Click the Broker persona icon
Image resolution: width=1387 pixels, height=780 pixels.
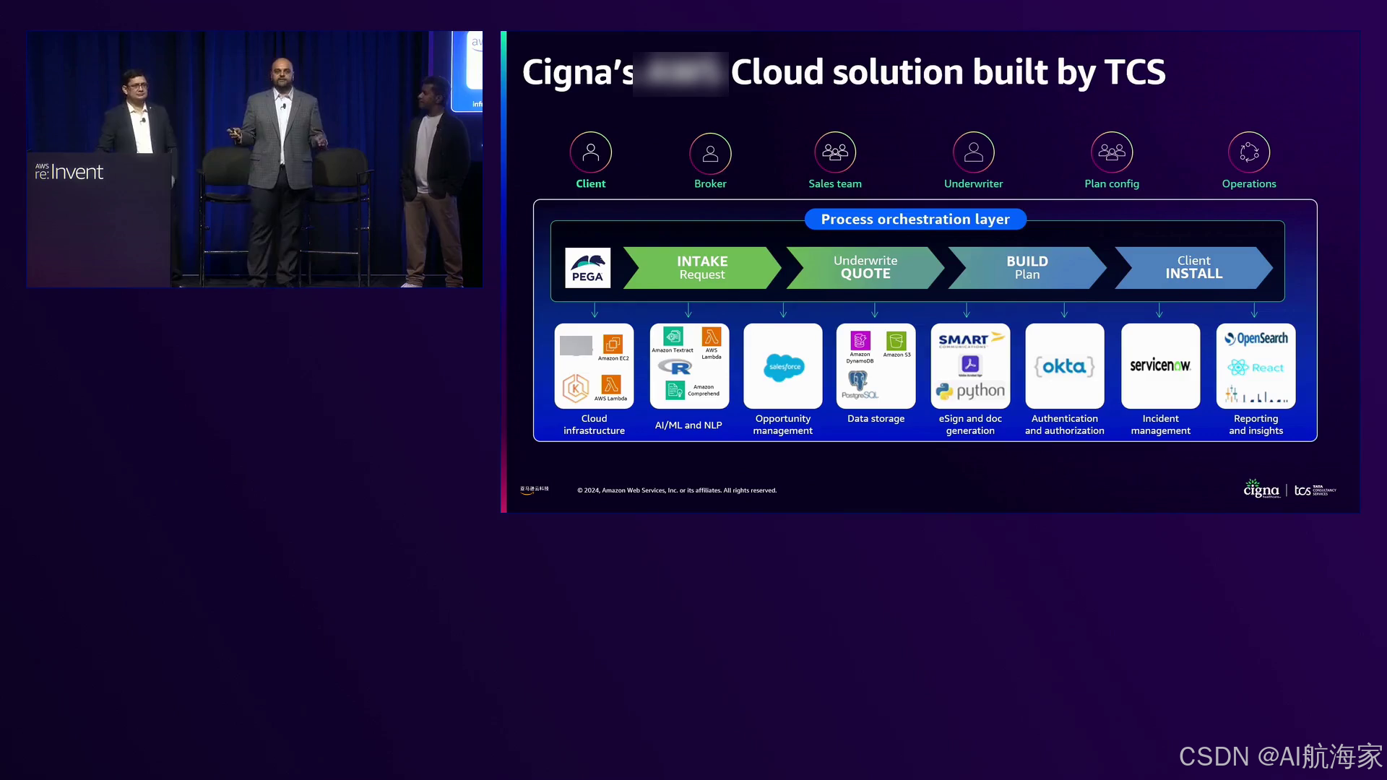[x=710, y=153]
